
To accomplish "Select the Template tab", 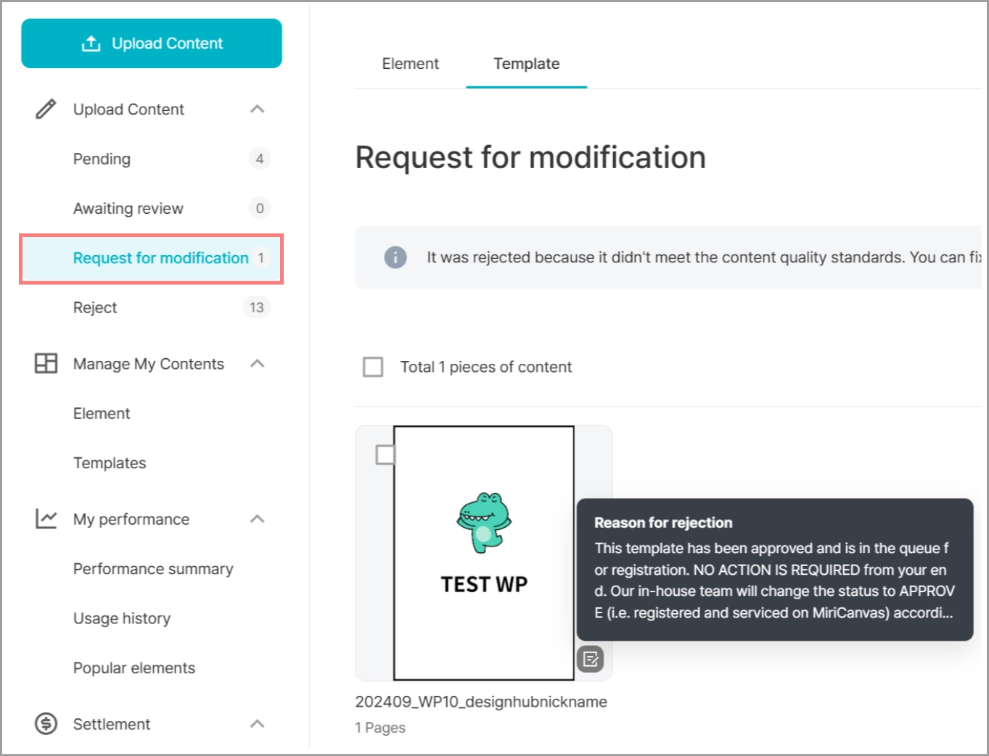I will [x=526, y=64].
